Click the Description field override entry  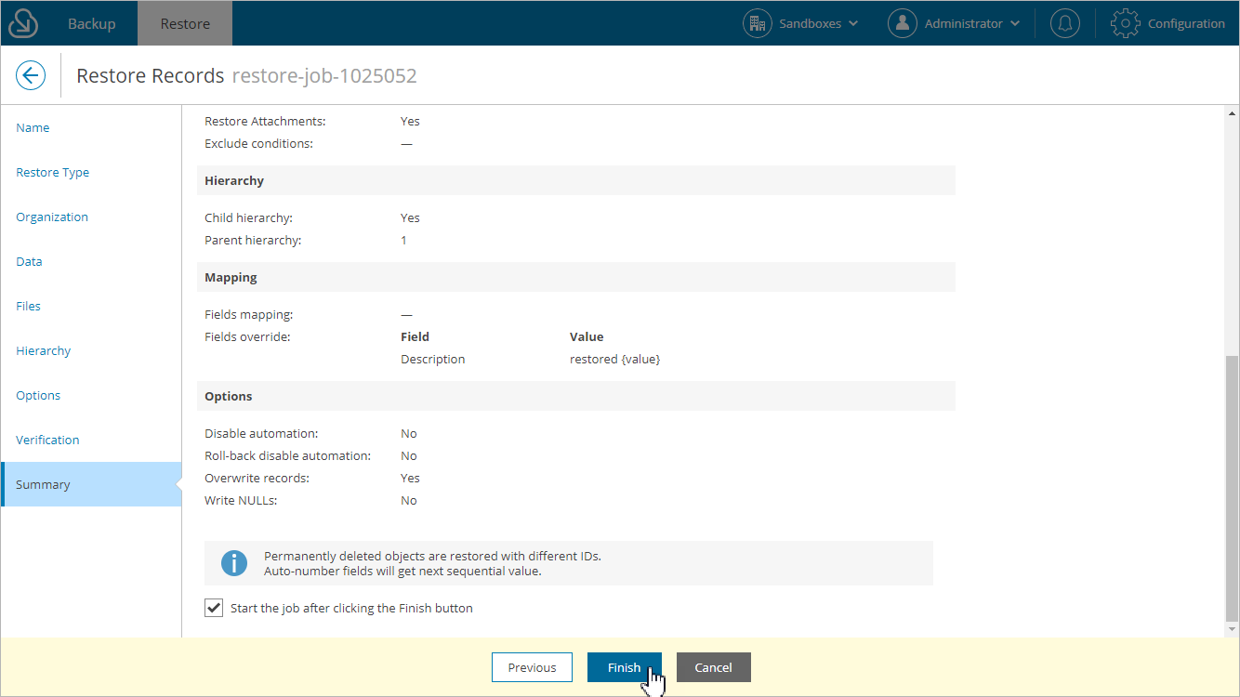pyautogui.click(x=432, y=359)
